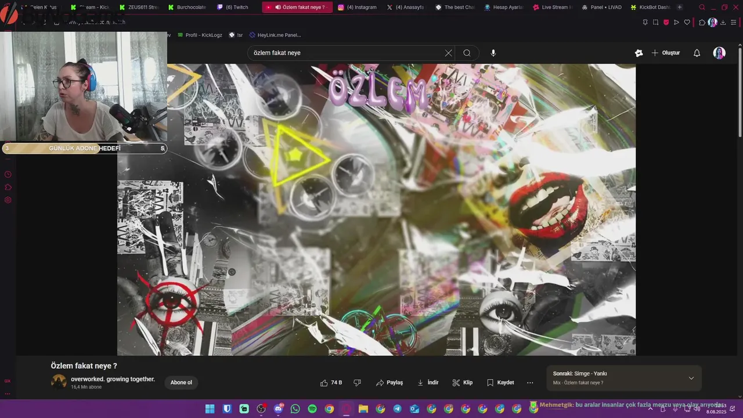Switch to the KickBot Dashboard tab

tap(650, 7)
